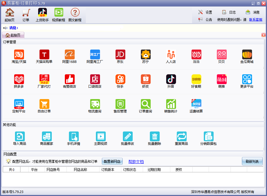Image resolution: width=267 pixels, height=196 pixels.
Task: Select the 好食期 platform icon
Action: 196,81
